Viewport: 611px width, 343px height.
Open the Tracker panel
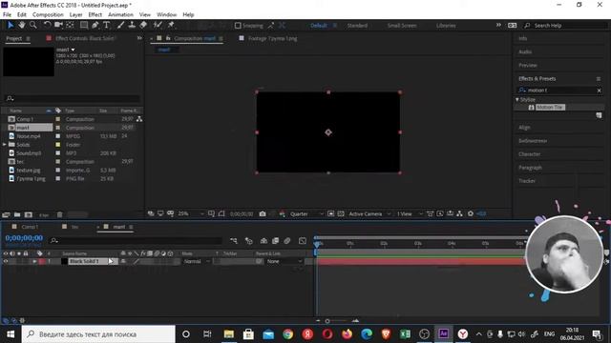click(527, 181)
